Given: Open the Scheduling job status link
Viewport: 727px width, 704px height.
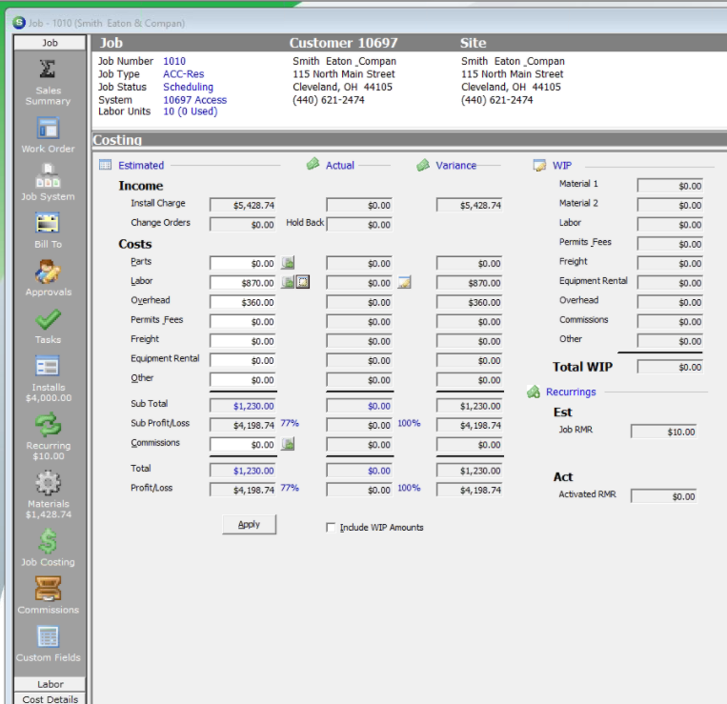Looking at the screenshot, I should coord(189,87).
